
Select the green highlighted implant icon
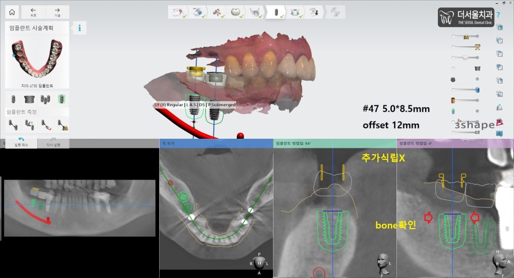[x=61, y=99]
